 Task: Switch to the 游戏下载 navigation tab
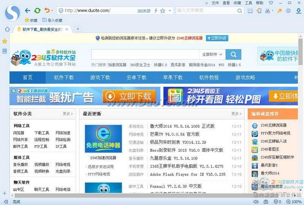click(x=100, y=78)
